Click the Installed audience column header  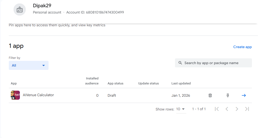tap(92, 81)
